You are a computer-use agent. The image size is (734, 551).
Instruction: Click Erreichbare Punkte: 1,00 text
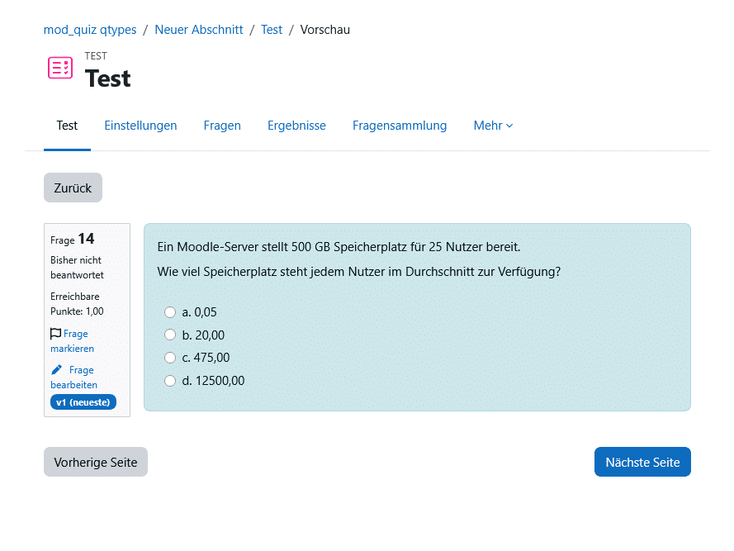click(77, 304)
